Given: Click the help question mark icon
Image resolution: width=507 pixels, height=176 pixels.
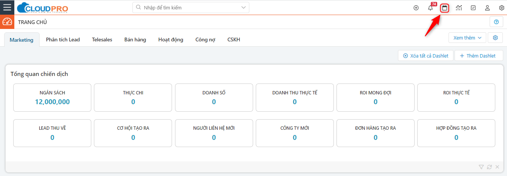Looking at the screenshot, I should pyautogui.click(x=496, y=22).
